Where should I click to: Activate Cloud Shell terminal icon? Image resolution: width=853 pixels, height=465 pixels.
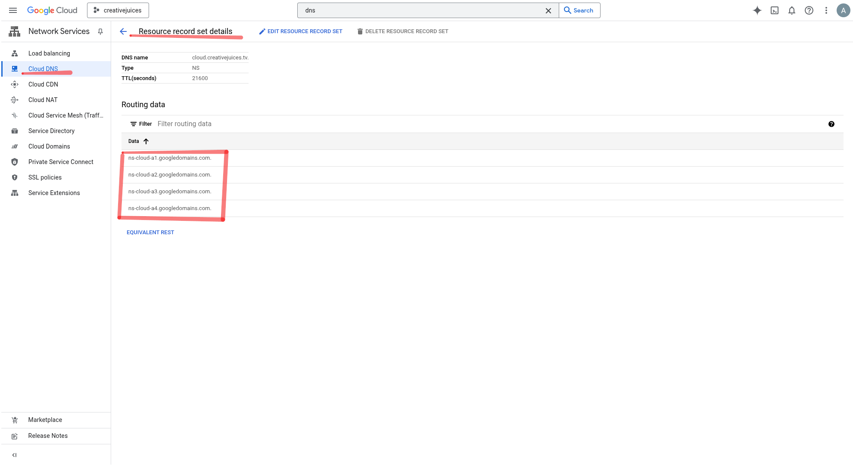[775, 10]
